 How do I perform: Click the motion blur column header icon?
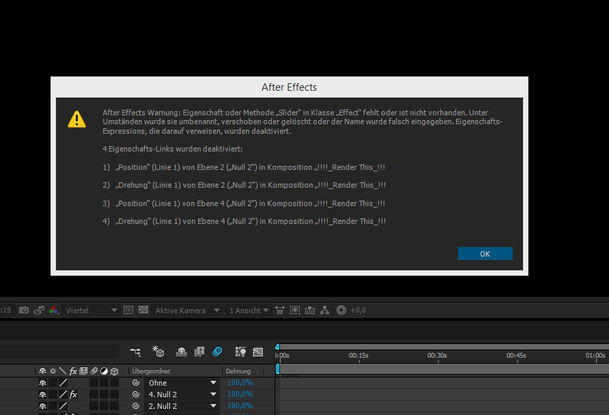click(94, 371)
